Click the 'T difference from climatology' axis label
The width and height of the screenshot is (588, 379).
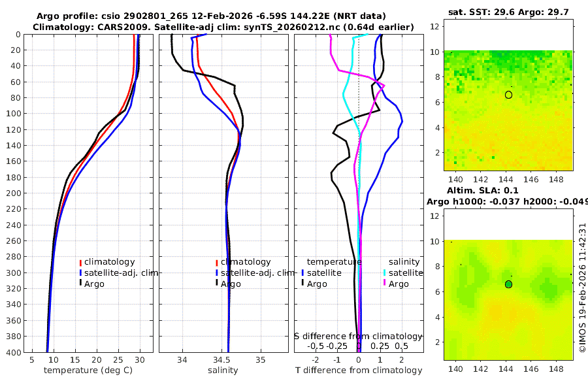tap(359, 371)
